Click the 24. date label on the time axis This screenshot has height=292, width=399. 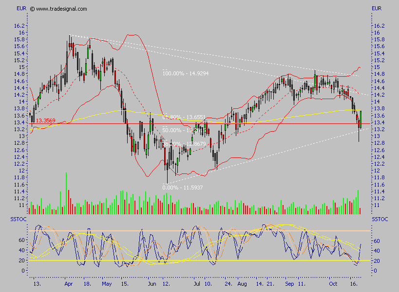(228, 284)
